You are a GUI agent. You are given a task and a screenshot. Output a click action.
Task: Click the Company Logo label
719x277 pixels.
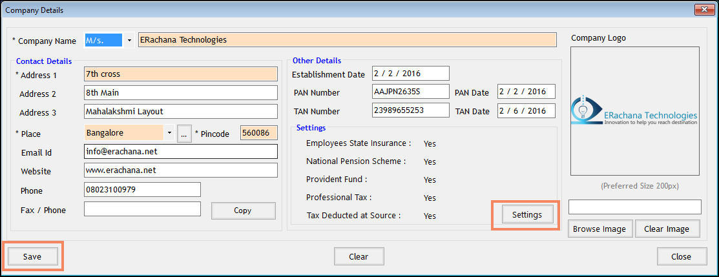click(598, 38)
